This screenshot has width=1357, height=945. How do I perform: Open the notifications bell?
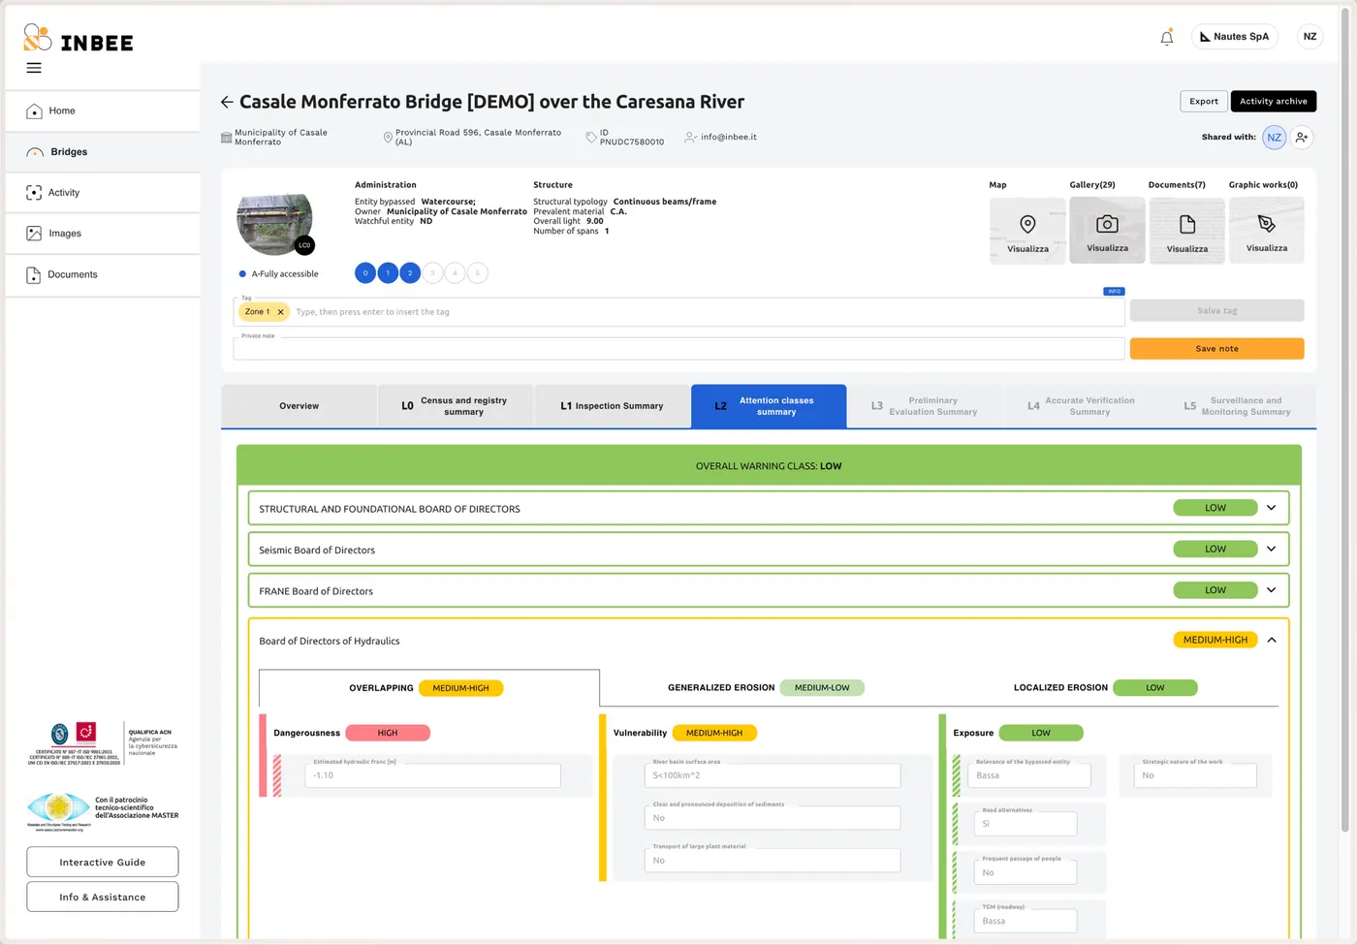1167,38
